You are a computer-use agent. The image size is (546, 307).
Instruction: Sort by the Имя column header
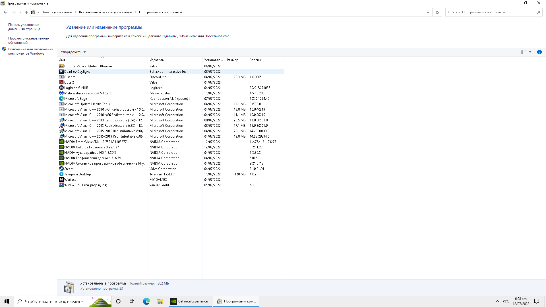[x=102, y=60]
